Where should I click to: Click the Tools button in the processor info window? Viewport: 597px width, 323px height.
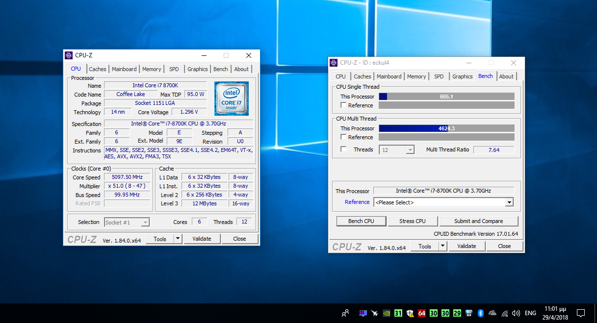pyautogui.click(x=160, y=239)
